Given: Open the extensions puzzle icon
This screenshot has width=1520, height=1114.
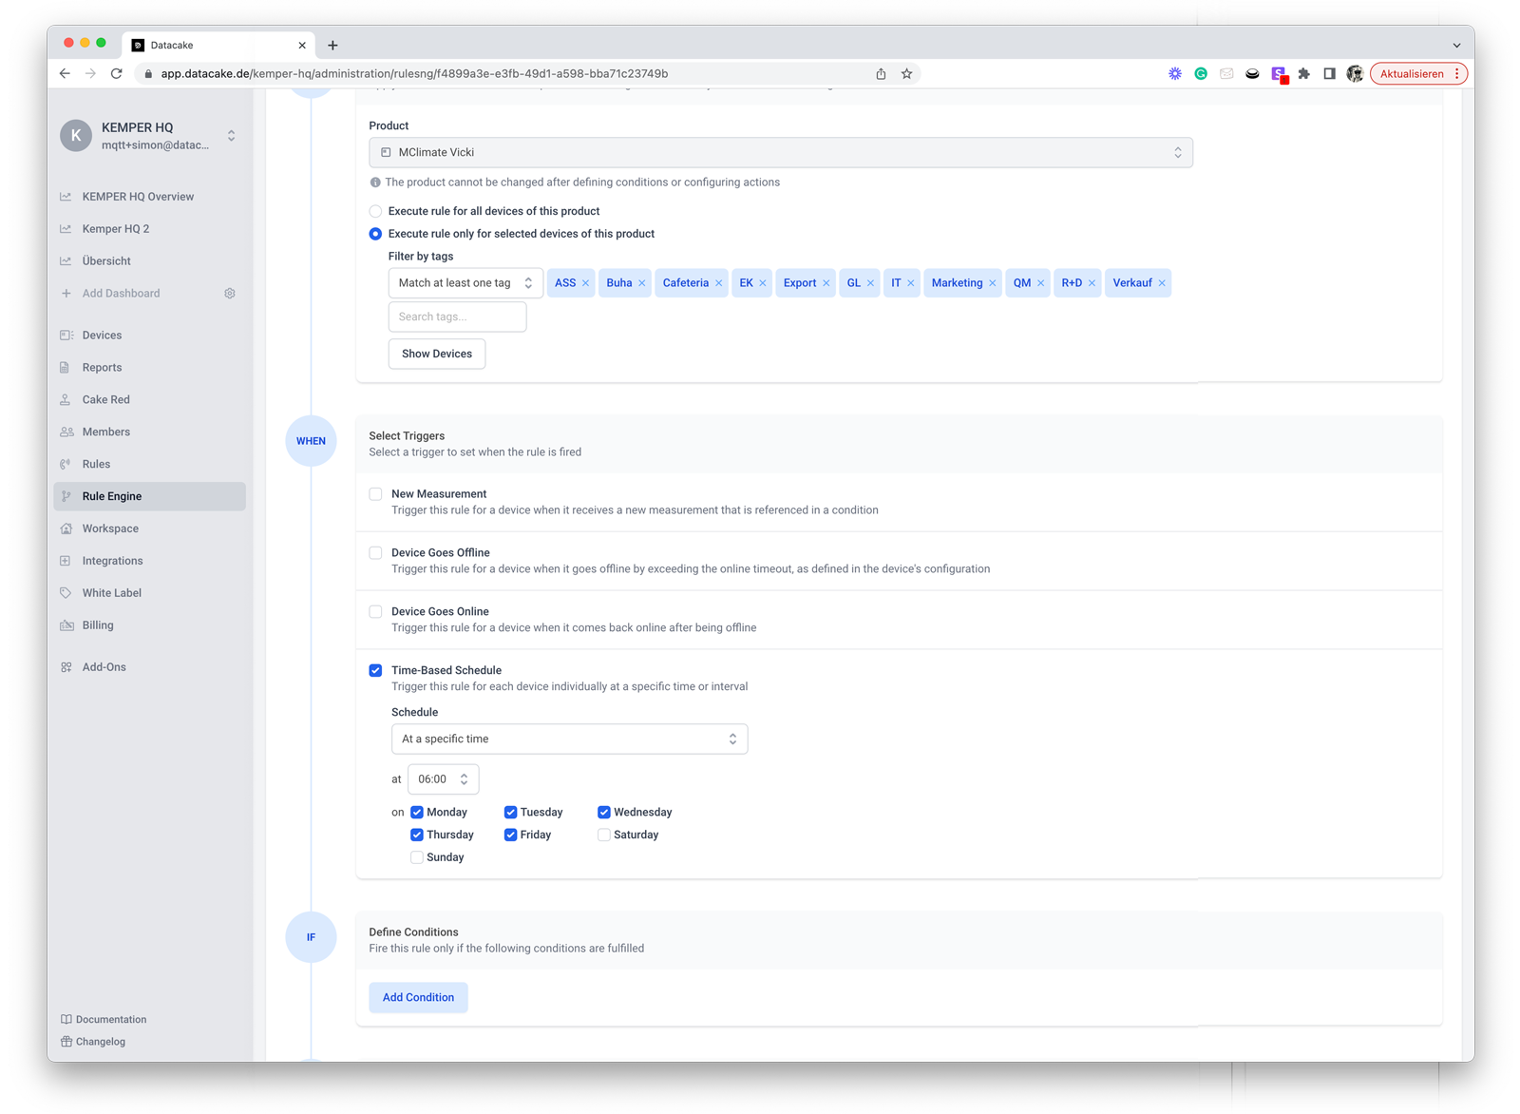Looking at the screenshot, I should (1303, 73).
